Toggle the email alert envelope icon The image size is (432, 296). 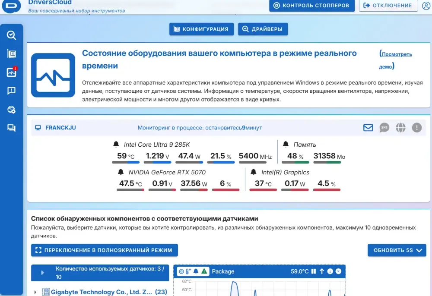coord(368,128)
